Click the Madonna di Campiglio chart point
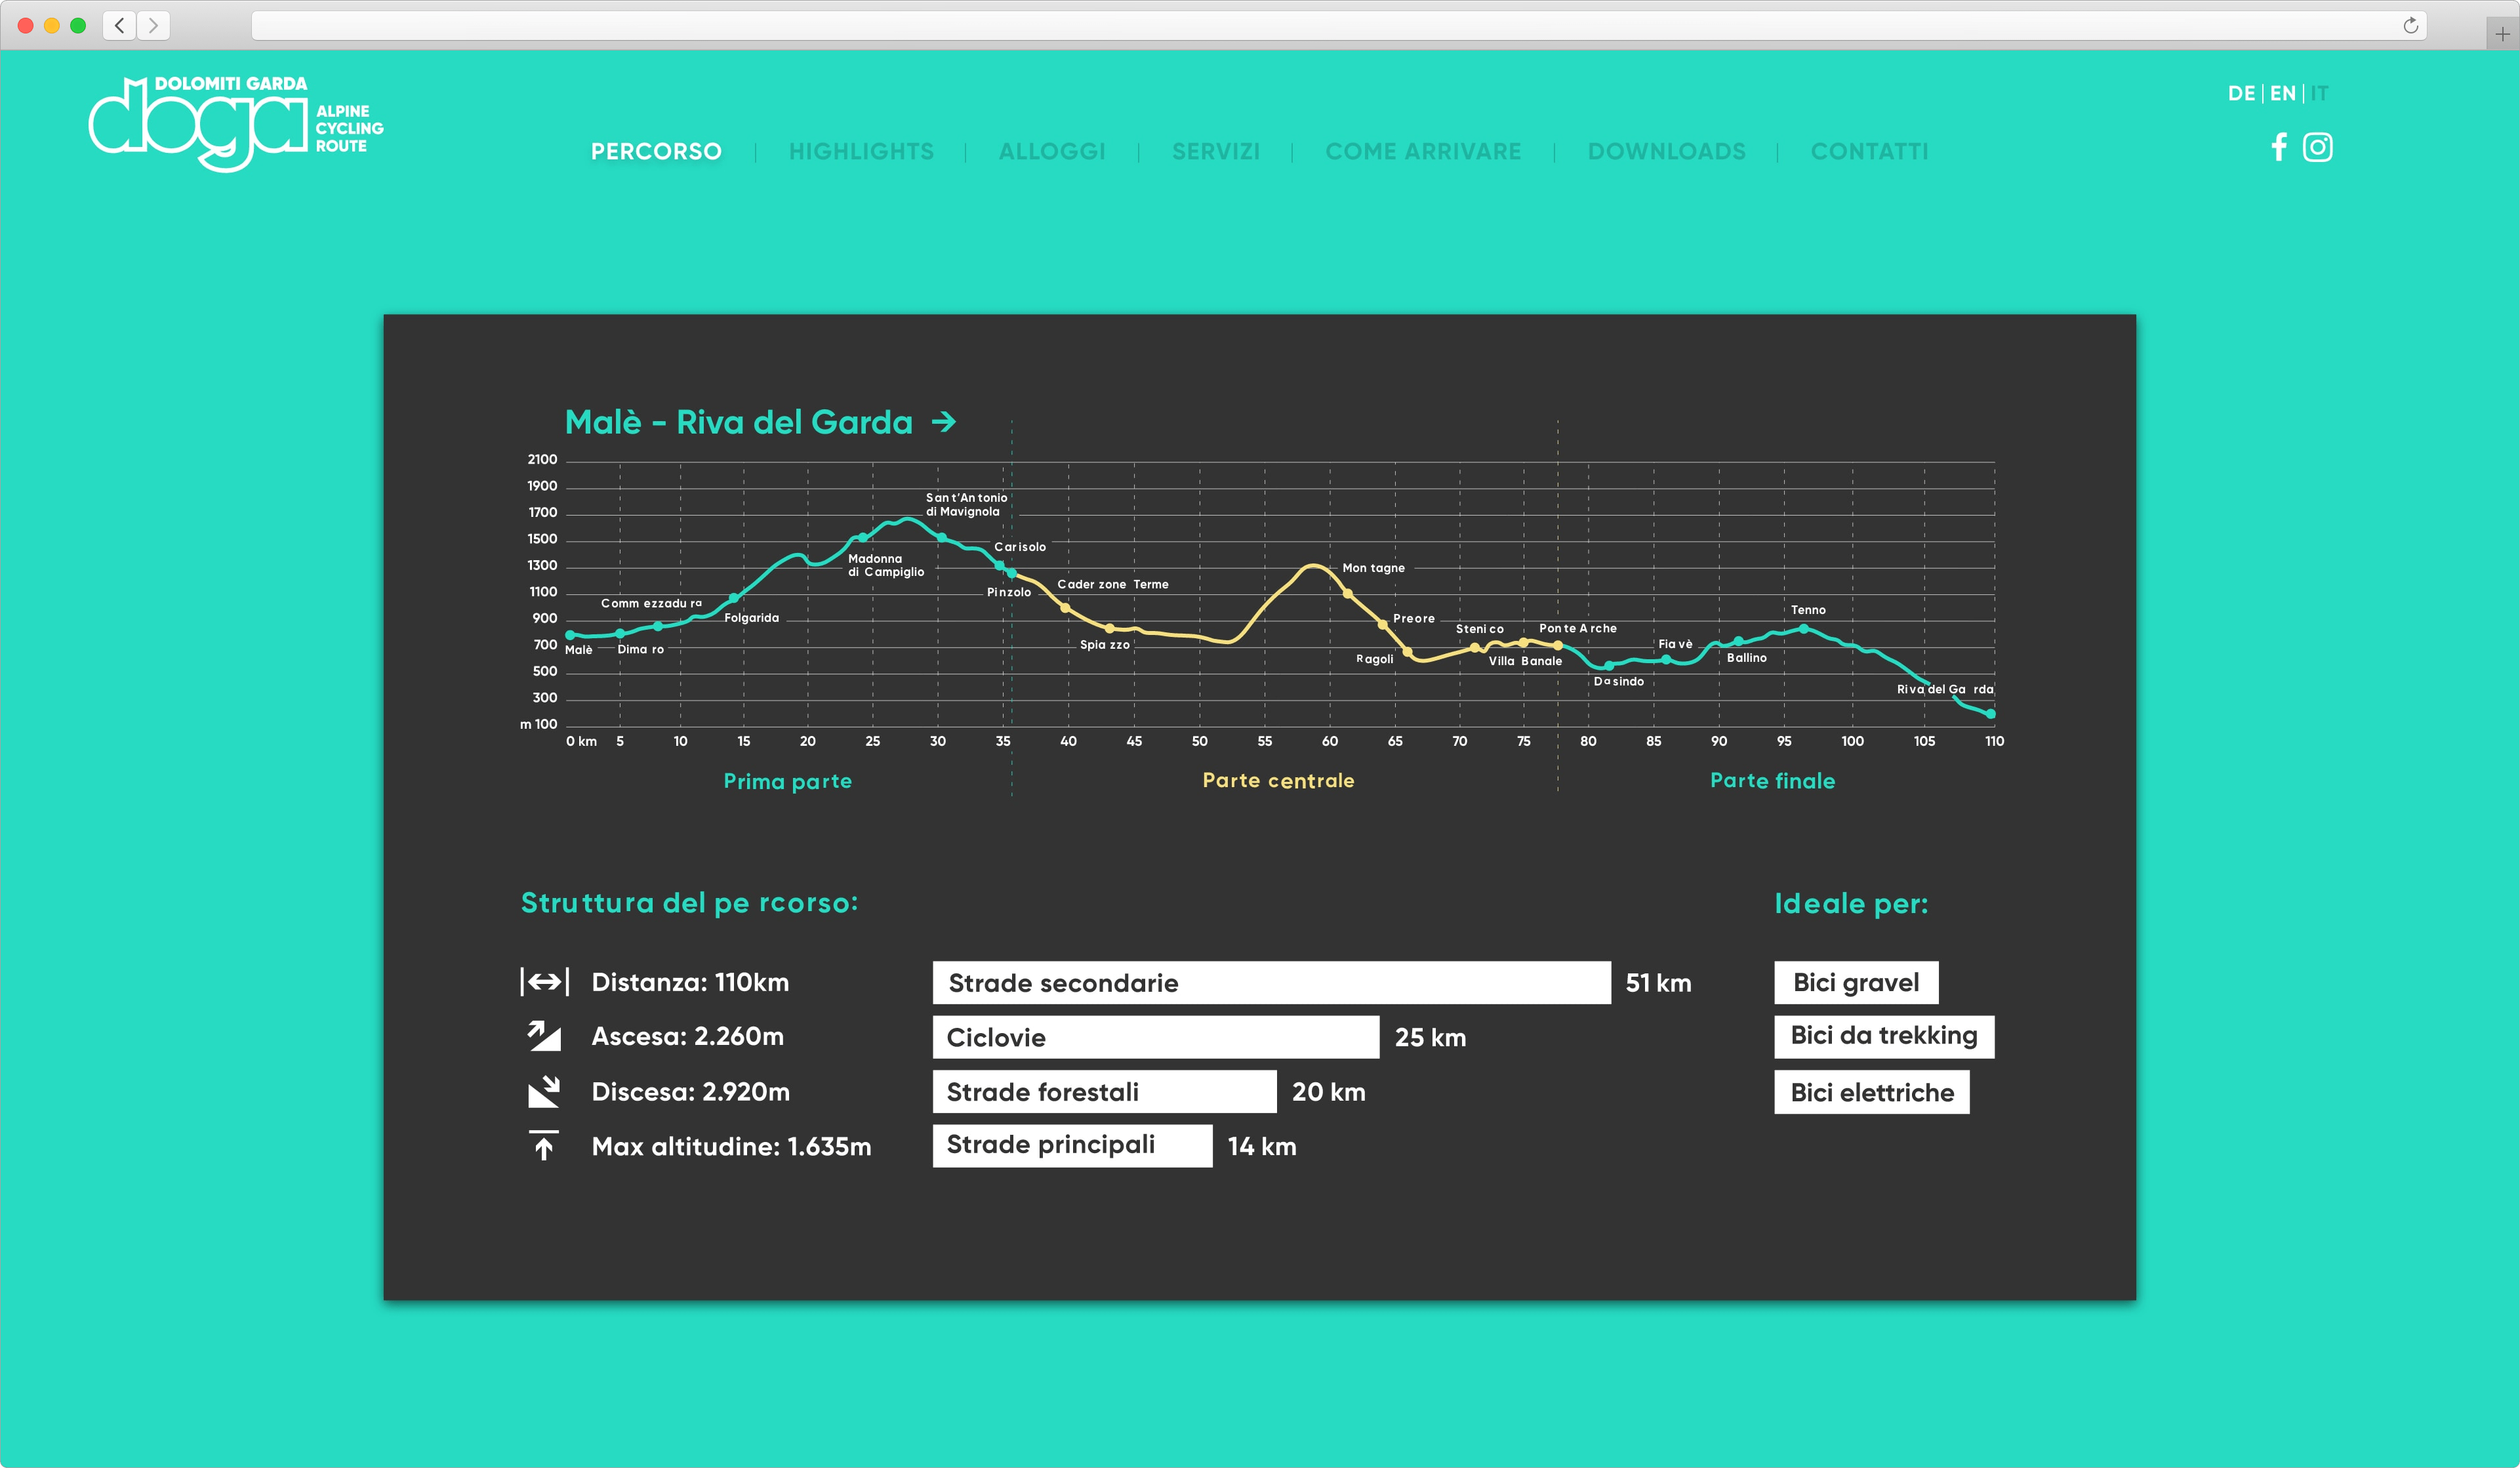Image resolution: width=2520 pixels, height=1468 pixels. [863, 538]
